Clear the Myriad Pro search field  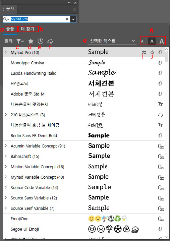point(67,19)
